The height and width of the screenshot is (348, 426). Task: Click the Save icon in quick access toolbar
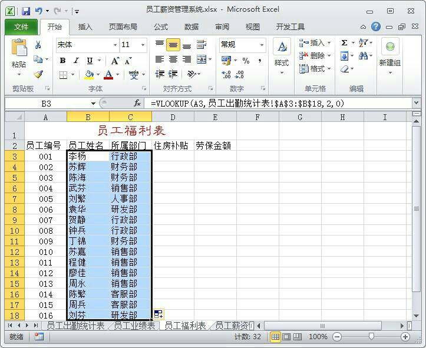[x=25, y=11]
